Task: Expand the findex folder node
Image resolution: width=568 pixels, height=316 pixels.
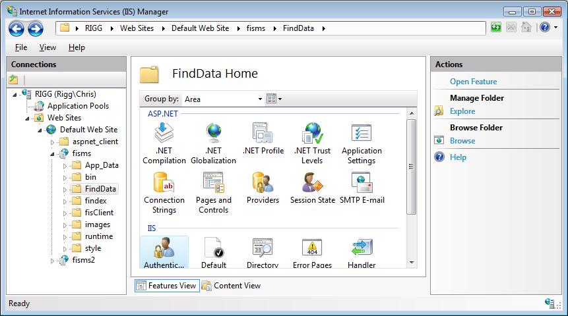Action: (65, 201)
